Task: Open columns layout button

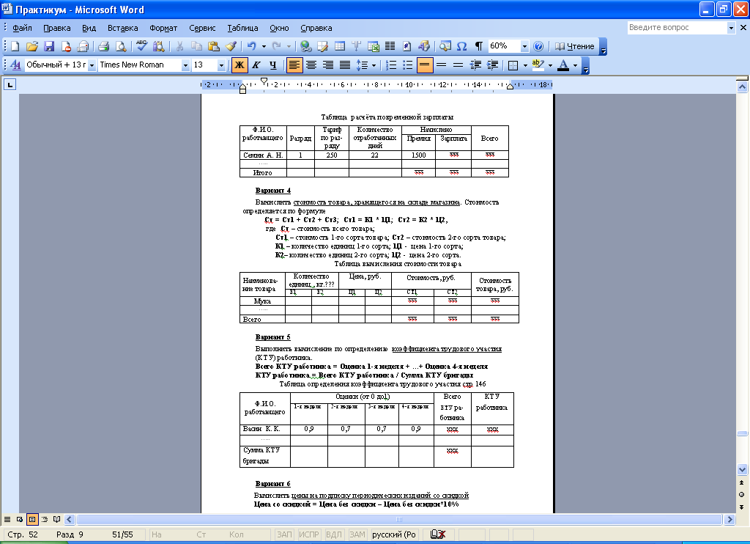Action: 390,46
